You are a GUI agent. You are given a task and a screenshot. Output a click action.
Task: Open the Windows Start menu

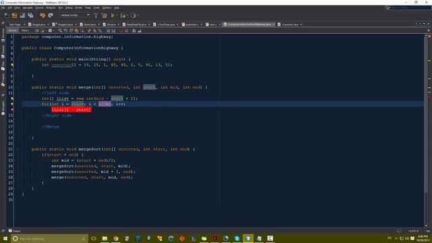5,238
